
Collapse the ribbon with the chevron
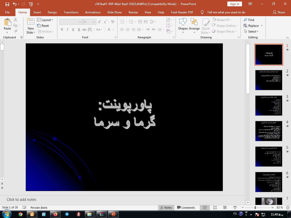tap(287, 37)
